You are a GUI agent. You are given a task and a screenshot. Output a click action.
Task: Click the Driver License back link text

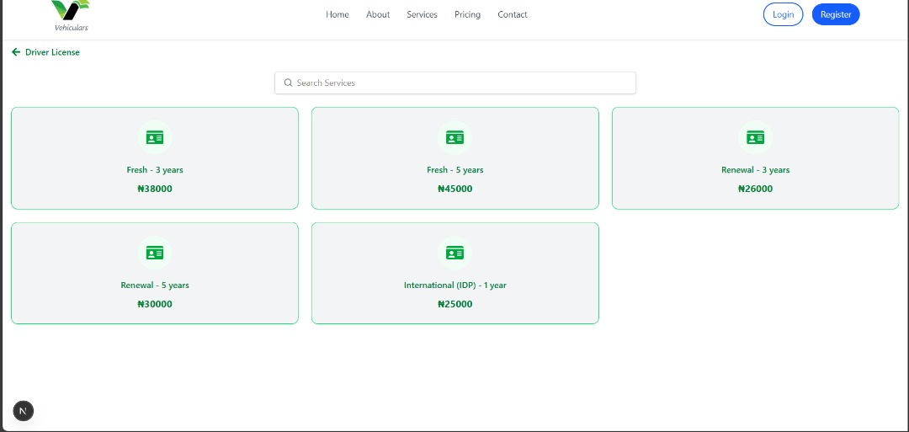53,52
